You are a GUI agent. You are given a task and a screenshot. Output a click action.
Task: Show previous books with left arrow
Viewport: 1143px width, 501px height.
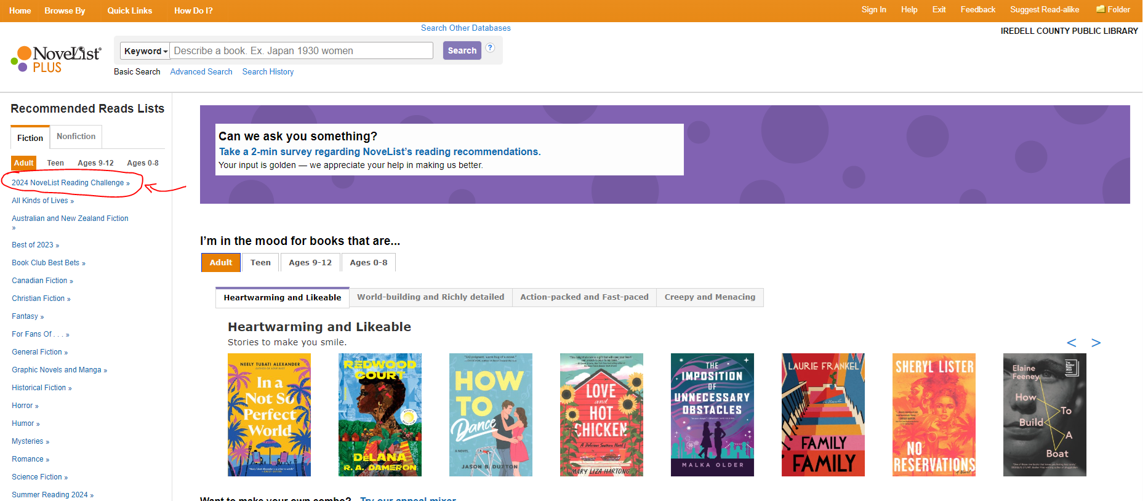tap(1072, 343)
